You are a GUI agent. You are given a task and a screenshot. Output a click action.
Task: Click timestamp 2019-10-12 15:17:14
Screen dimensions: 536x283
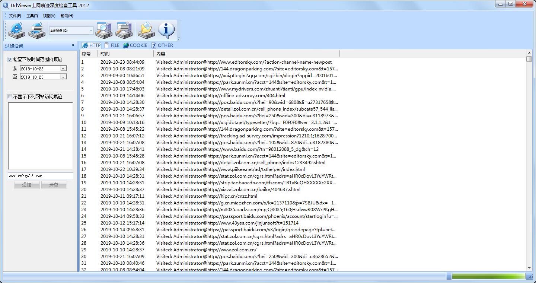coord(122,223)
